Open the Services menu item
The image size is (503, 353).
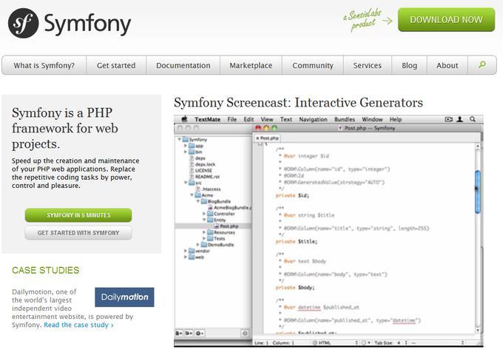point(368,65)
